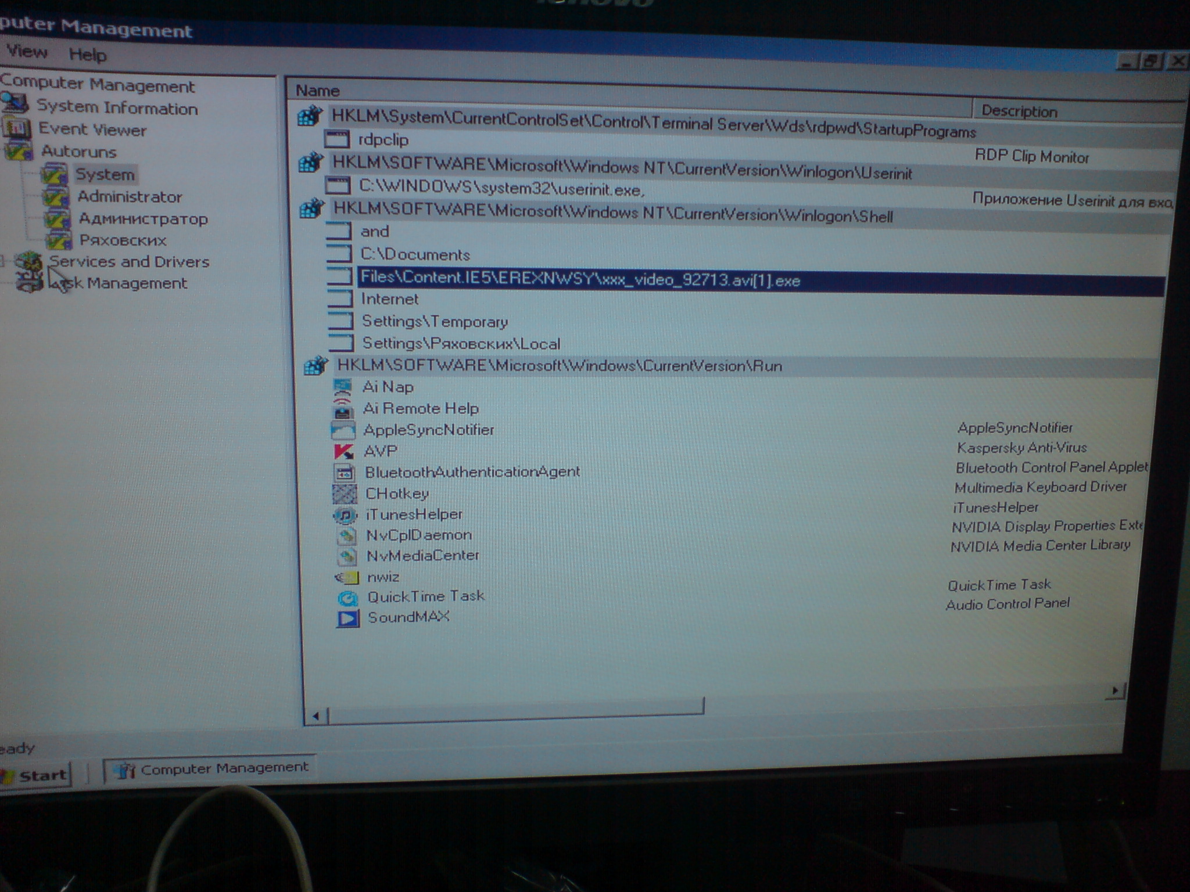Click the NVIDIA Media Center Library description

tap(1040, 546)
